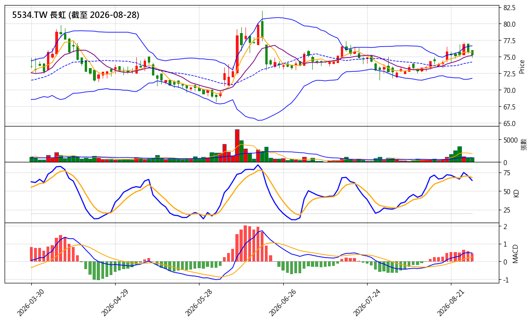
Task: Click the tallest red volume bar
Action: pyautogui.click(x=237, y=146)
